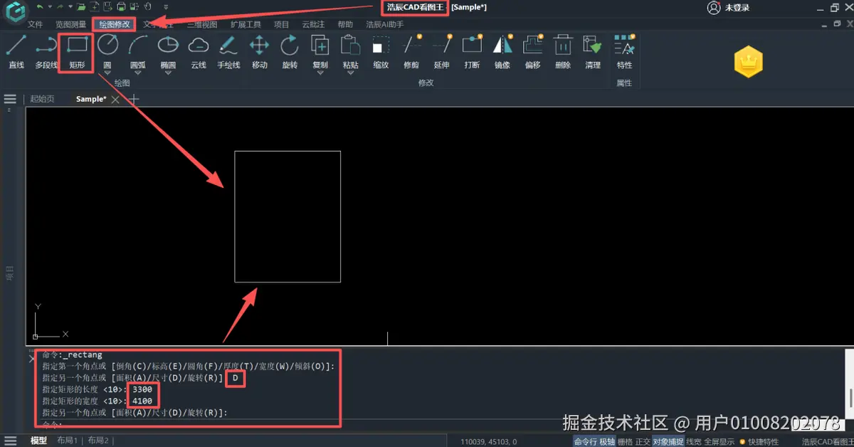Click the 删除 delete tool

tap(563, 51)
